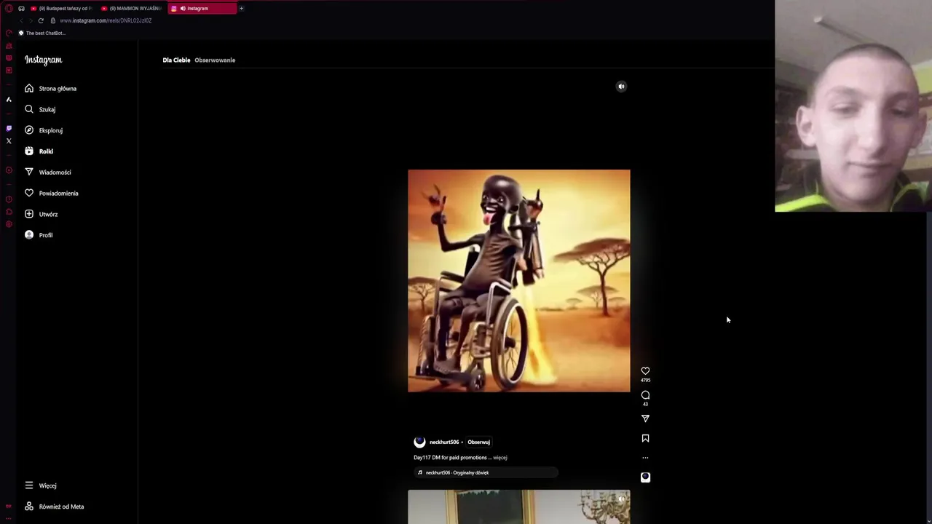Click Utwórz to create a post

[x=41, y=214]
